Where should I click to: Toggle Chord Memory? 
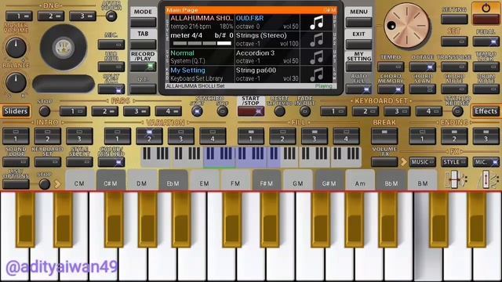click(x=391, y=89)
